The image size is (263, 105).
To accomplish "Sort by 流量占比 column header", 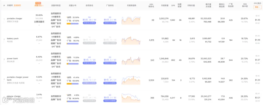I will pos(39,6).
